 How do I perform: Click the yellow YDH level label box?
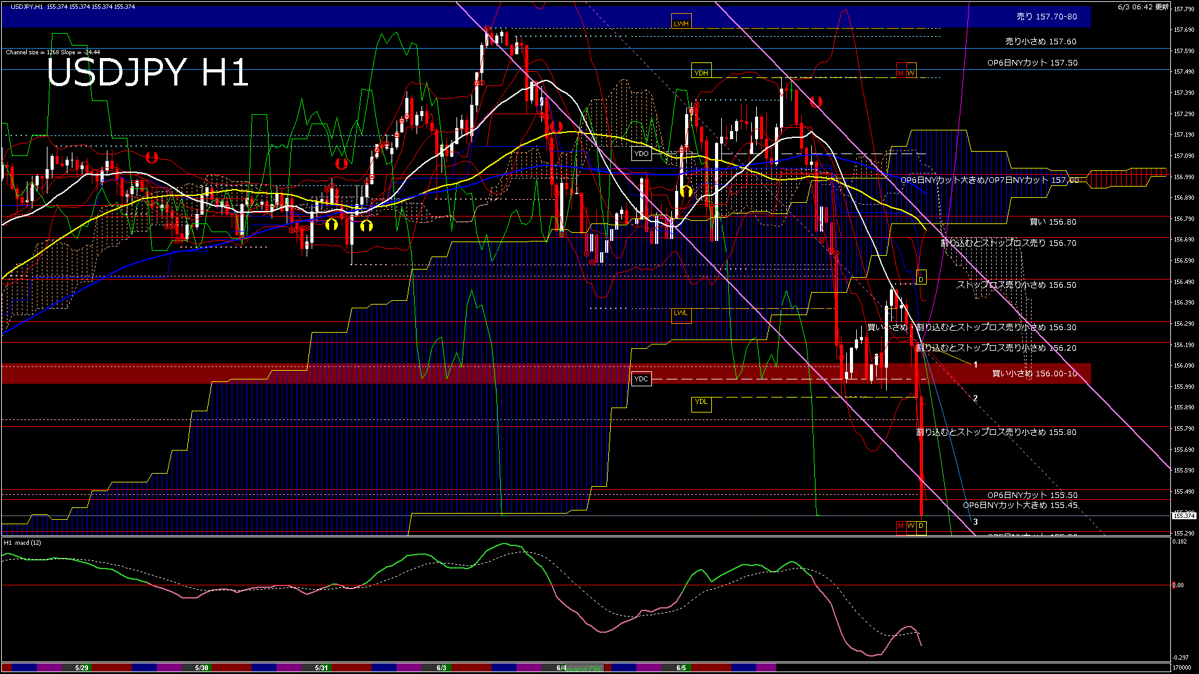pos(701,72)
